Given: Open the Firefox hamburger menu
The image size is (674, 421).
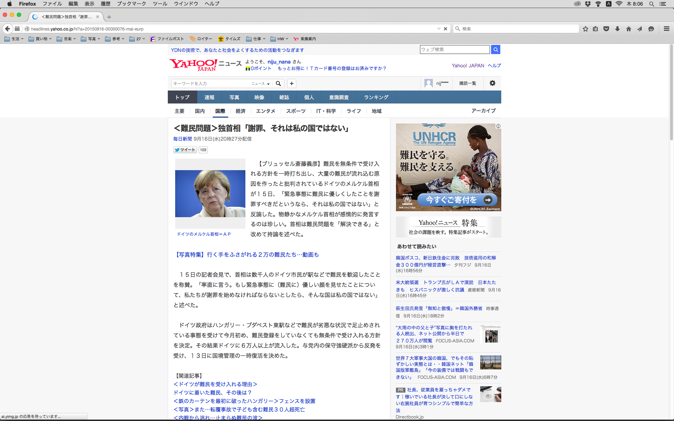Looking at the screenshot, I should [666, 29].
